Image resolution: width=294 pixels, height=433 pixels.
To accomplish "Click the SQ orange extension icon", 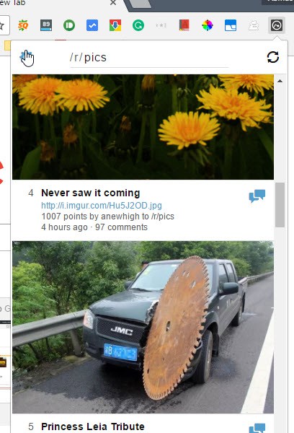I will (x=23, y=26).
